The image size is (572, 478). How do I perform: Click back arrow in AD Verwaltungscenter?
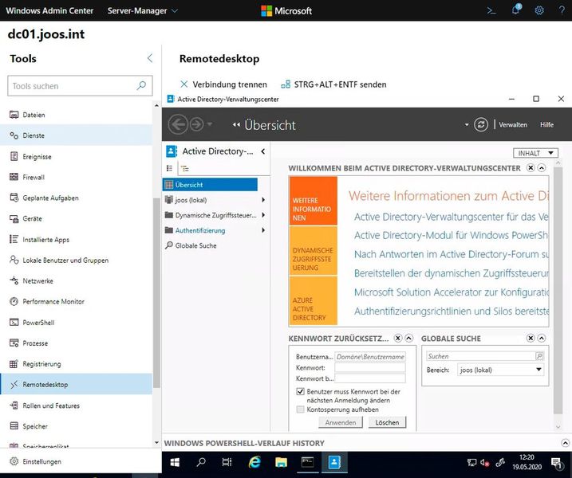point(178,124)
